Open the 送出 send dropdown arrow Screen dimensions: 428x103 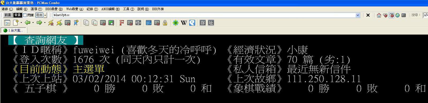pyautogui.click(x=45, y=15)
